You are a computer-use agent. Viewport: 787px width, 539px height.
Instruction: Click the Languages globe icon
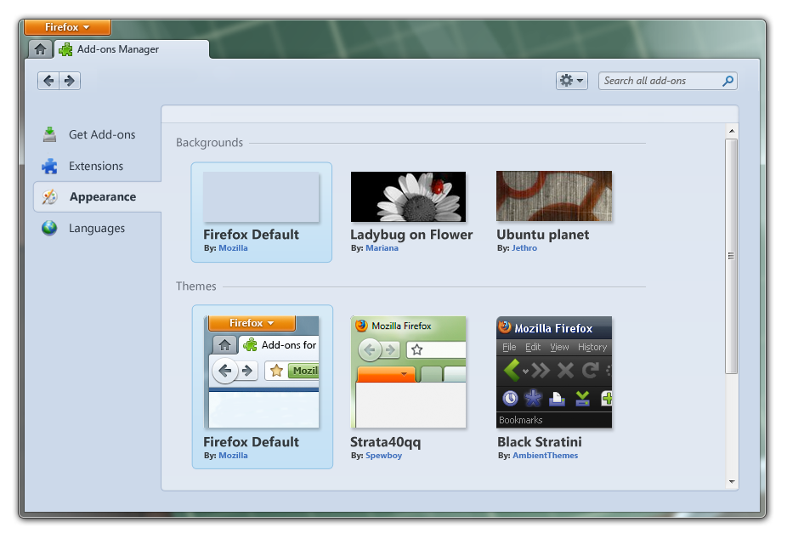(x=50, y=228)
